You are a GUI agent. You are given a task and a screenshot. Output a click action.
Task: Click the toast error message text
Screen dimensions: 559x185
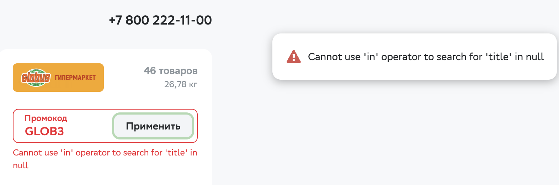click(426, 57)
